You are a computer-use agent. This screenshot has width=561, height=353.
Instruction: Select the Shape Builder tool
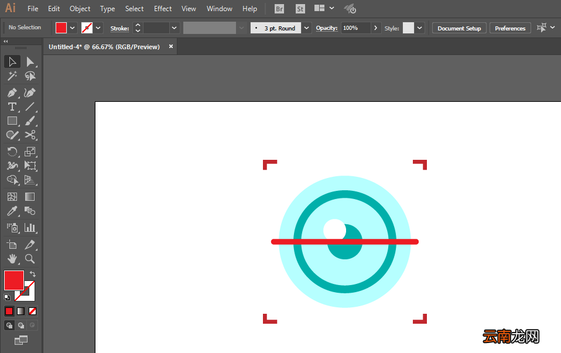[12, 180]
